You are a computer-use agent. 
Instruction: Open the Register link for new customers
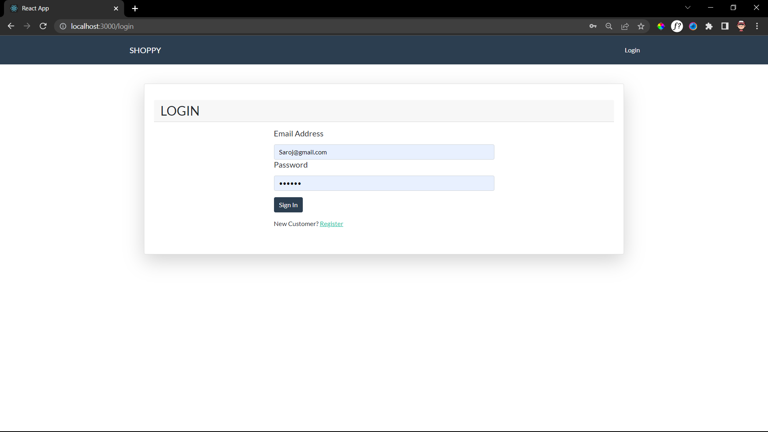332,224
